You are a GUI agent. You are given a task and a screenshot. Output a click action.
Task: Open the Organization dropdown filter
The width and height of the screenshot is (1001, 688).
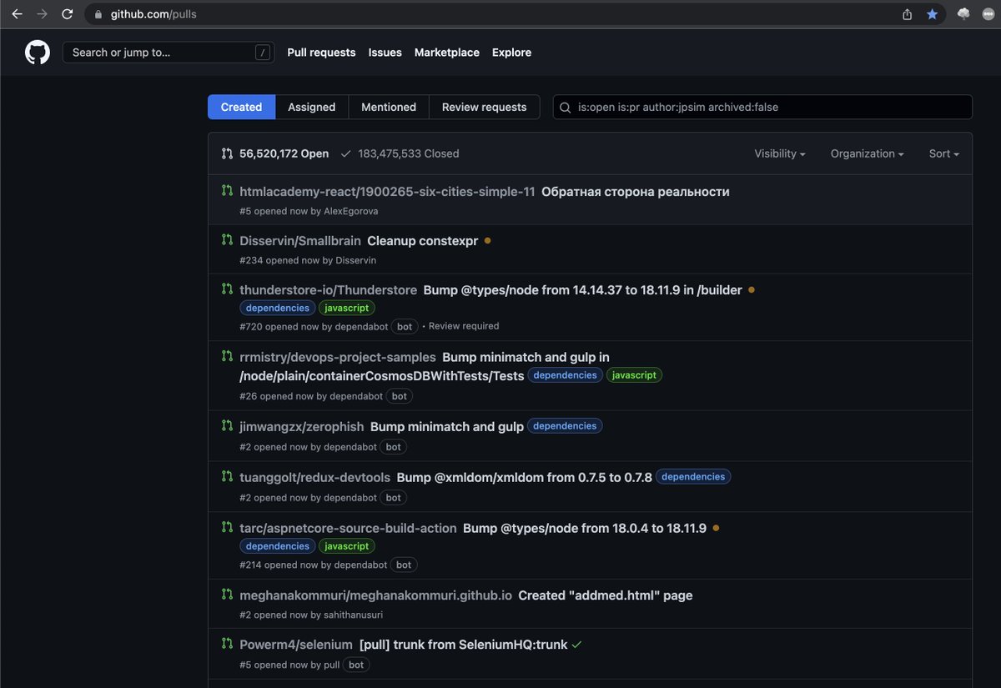(868, 153)
